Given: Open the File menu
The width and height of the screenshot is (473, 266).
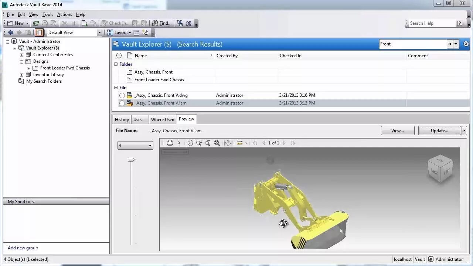Looking at the screenshot, I should click(x=10, y=14).
